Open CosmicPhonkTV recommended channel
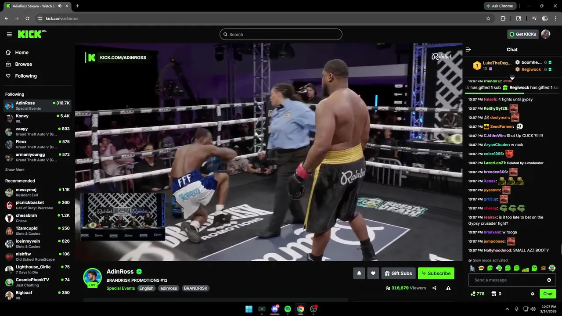Screen dimensions: 562x316 coord(37,282)
